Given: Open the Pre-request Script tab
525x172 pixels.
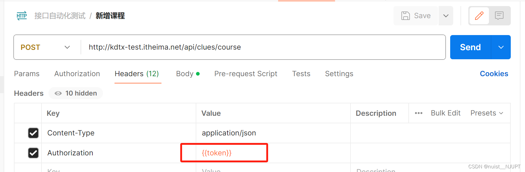Looking at the screenshot, I should pos(246,74).
